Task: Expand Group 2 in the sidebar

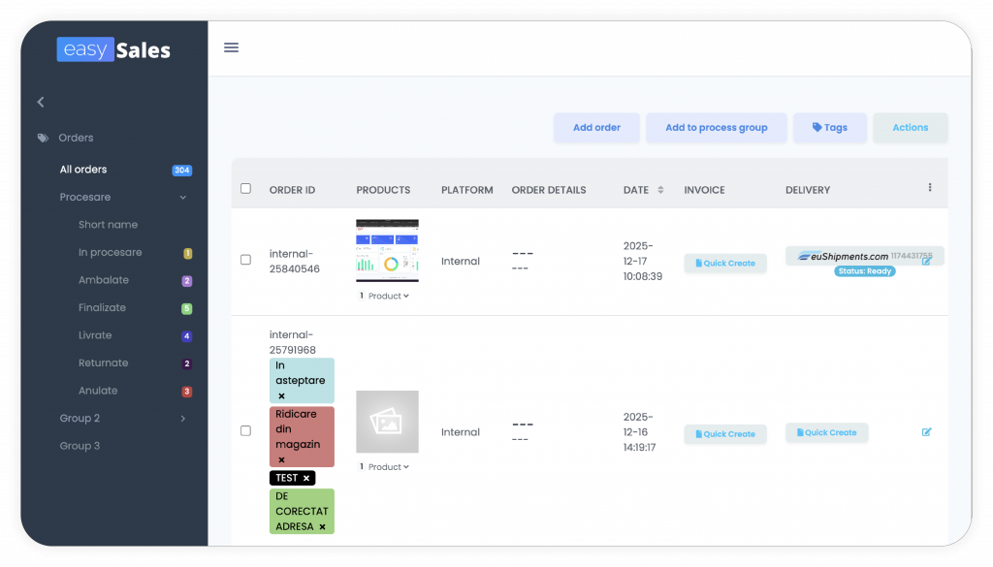Action: 183,419
